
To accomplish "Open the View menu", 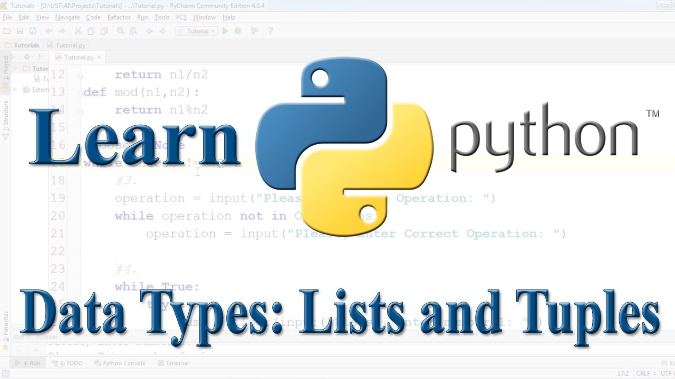I will pyautogui.click(x=42, y=17).
